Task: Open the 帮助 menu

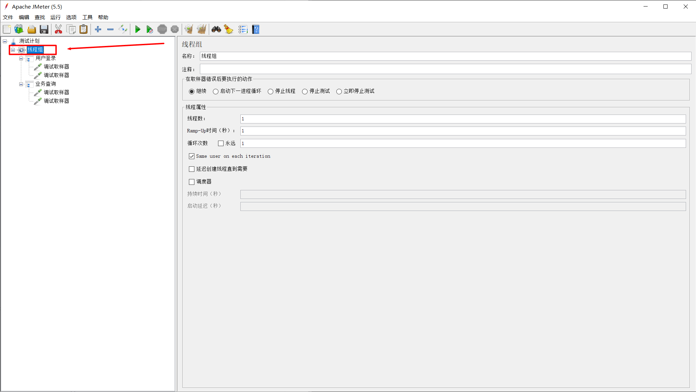Action: click(x=103, y=17)
